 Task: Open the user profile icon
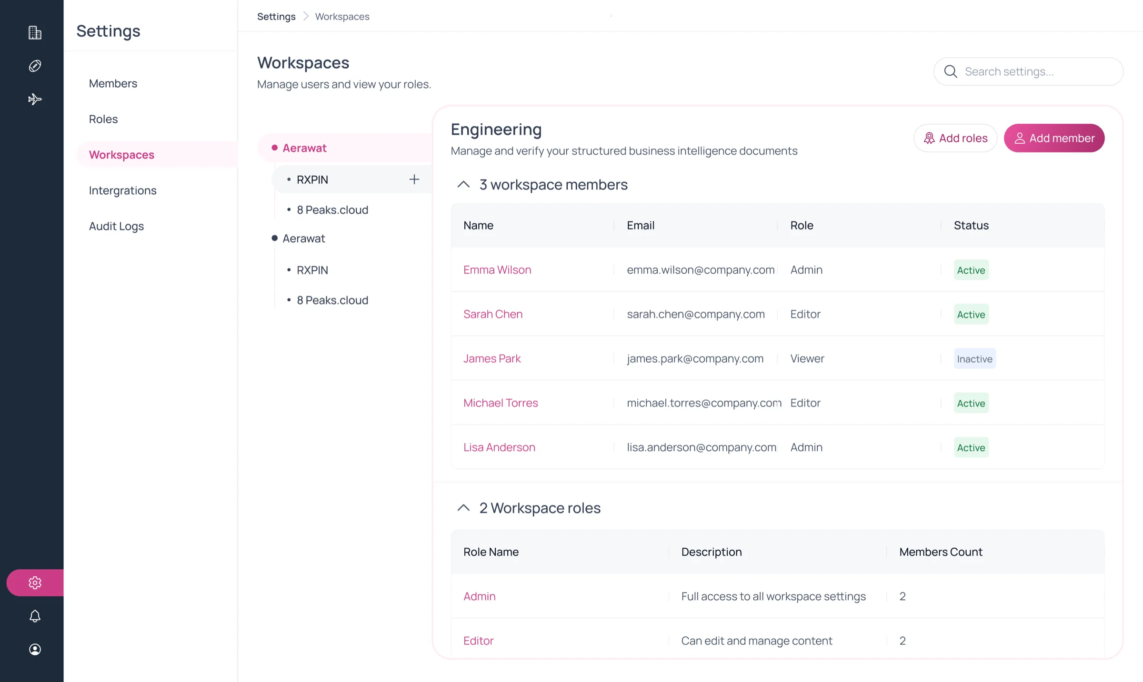pyautogui.click(x=35, y=649)
